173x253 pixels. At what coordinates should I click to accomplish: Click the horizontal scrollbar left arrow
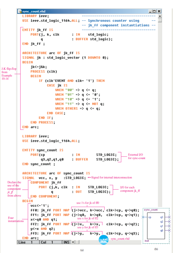(x=73, y=242)
